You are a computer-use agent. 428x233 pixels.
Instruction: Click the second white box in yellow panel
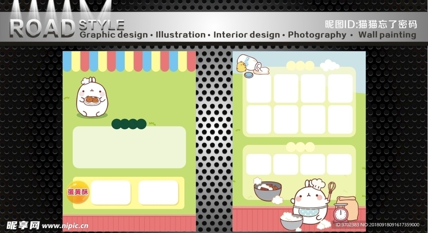pyautogui.click(x=158, y=193)
